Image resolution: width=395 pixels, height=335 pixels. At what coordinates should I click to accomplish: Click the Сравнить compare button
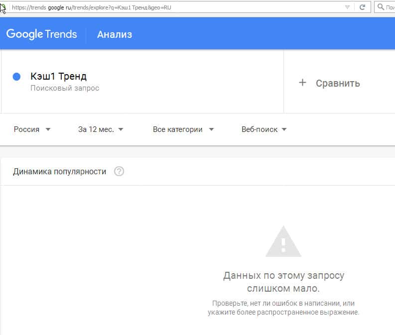(337, 83)
